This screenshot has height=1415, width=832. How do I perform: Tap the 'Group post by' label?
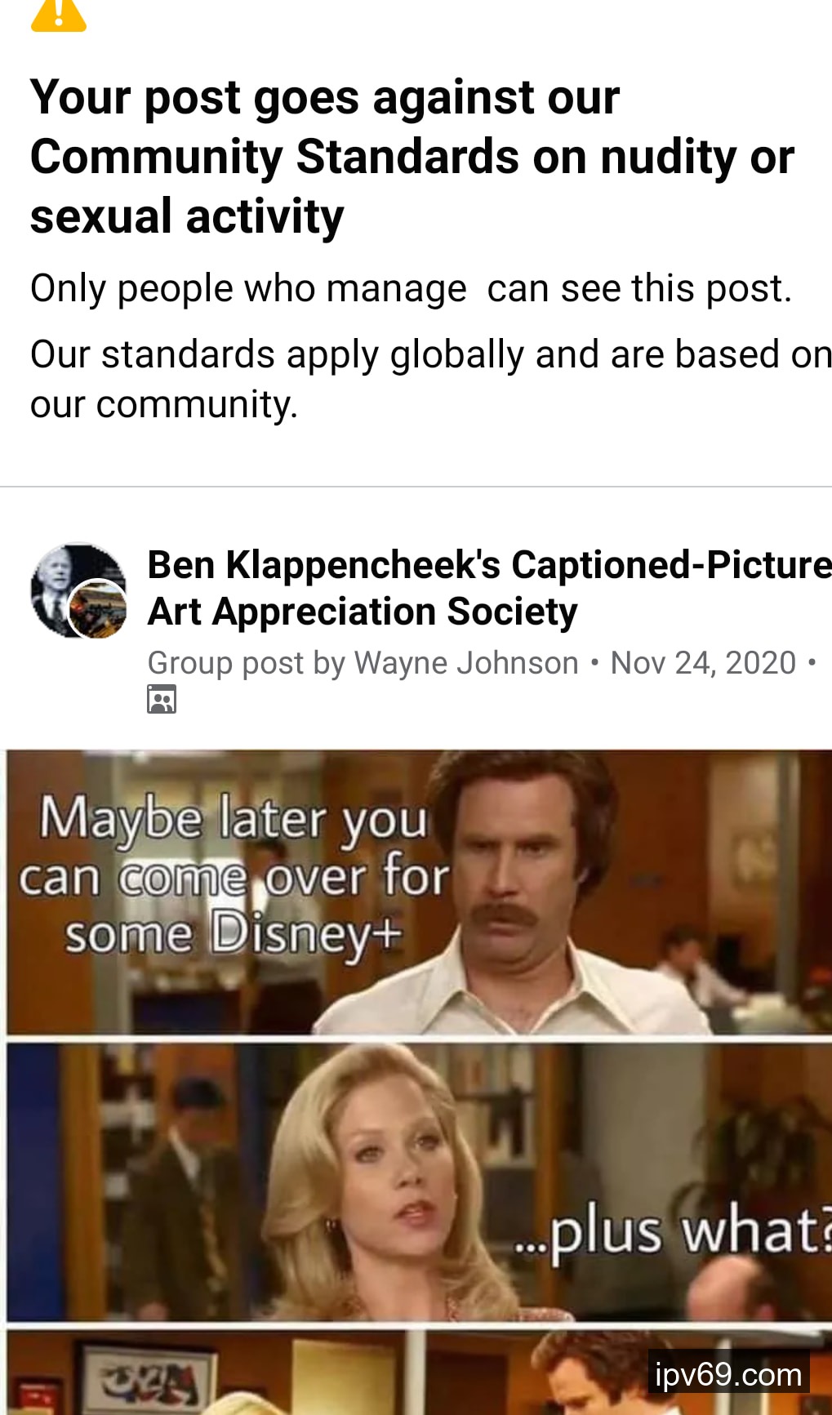click(247, 663)
